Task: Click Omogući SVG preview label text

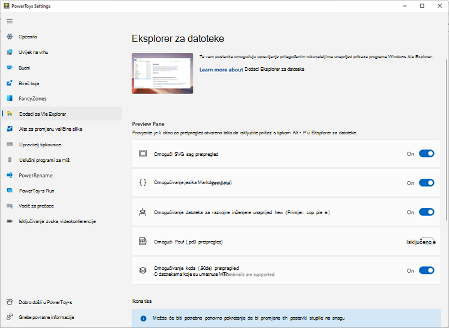Action: [x=186, y=154]
